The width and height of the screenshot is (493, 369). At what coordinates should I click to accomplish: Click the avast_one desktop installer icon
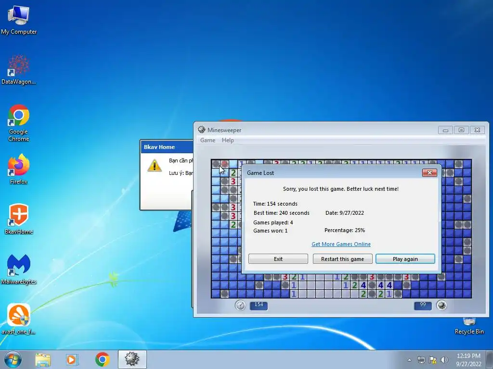19,319
